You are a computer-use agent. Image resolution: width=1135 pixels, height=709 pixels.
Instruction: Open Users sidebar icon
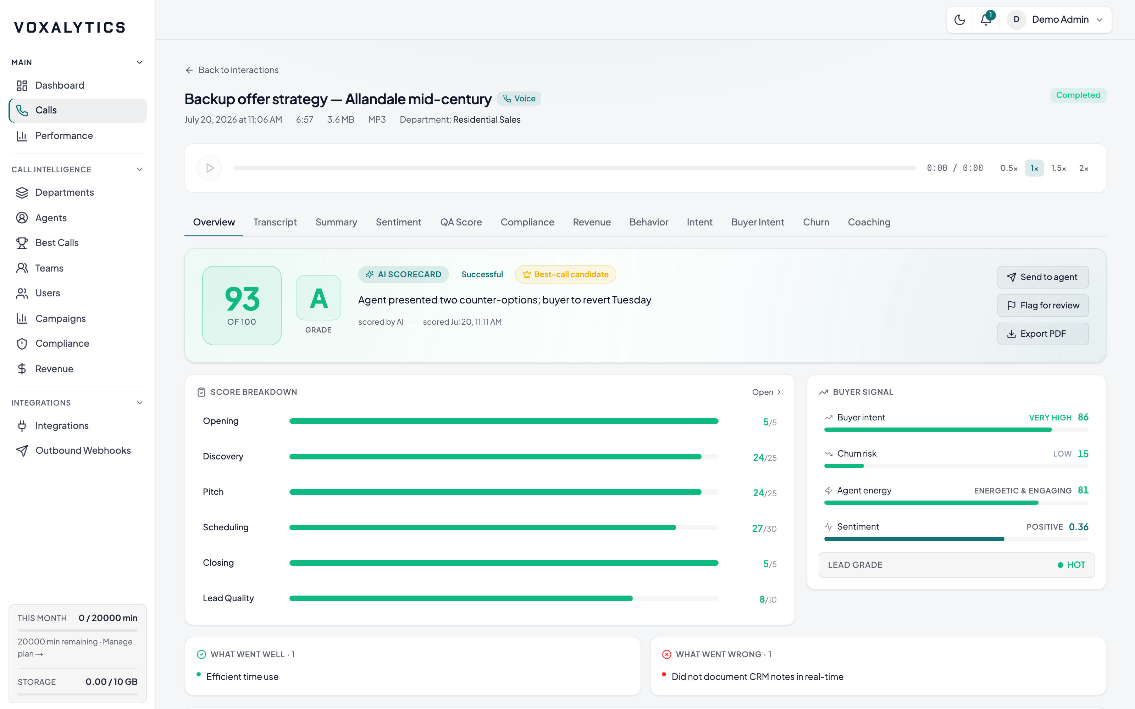[22, 293]
